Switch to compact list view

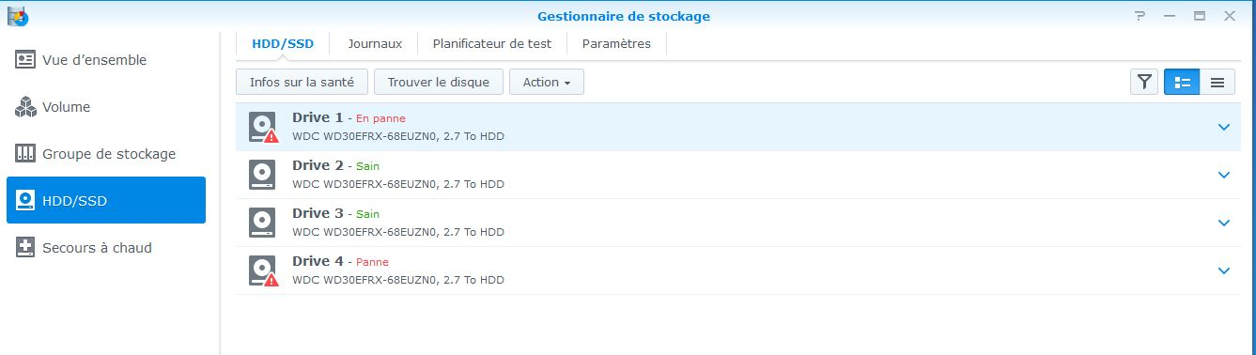tap(1217, 83)
